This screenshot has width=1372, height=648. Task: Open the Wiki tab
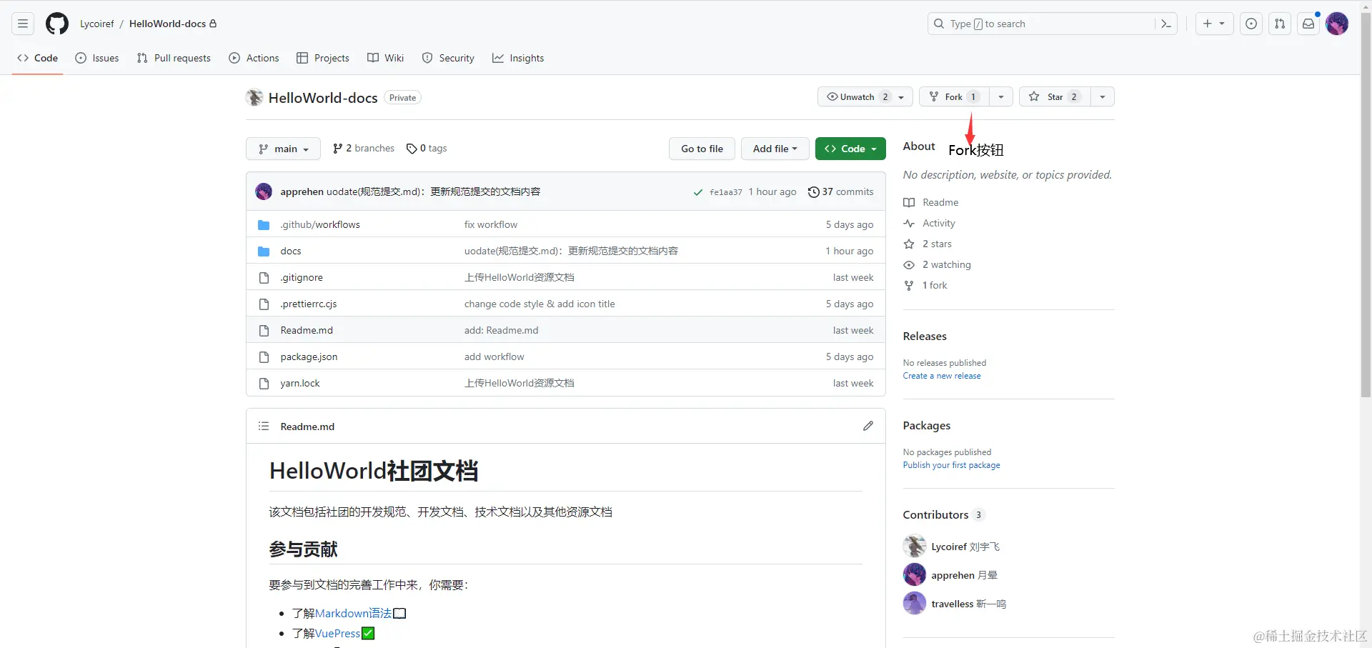386,58
